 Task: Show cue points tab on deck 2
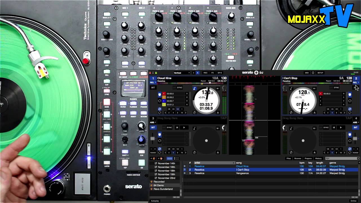350,95
